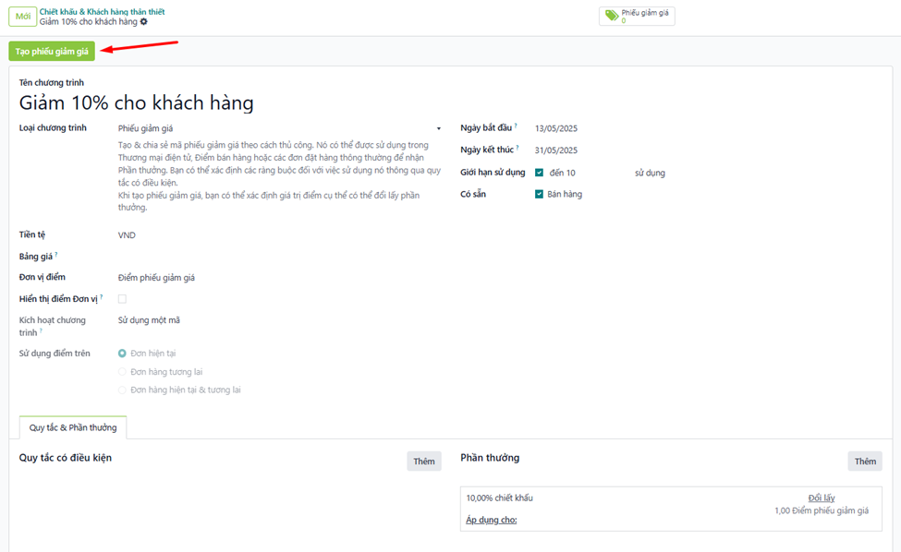901x552 pixels.
Task: Enable the Hiển thị điểm Đơn vị checkbox
Action: click(122, 299)
